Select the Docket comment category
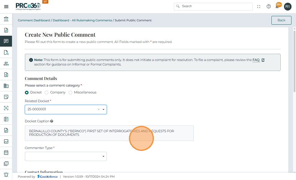Screen dimensions: 296x180 tap(27, 93)
